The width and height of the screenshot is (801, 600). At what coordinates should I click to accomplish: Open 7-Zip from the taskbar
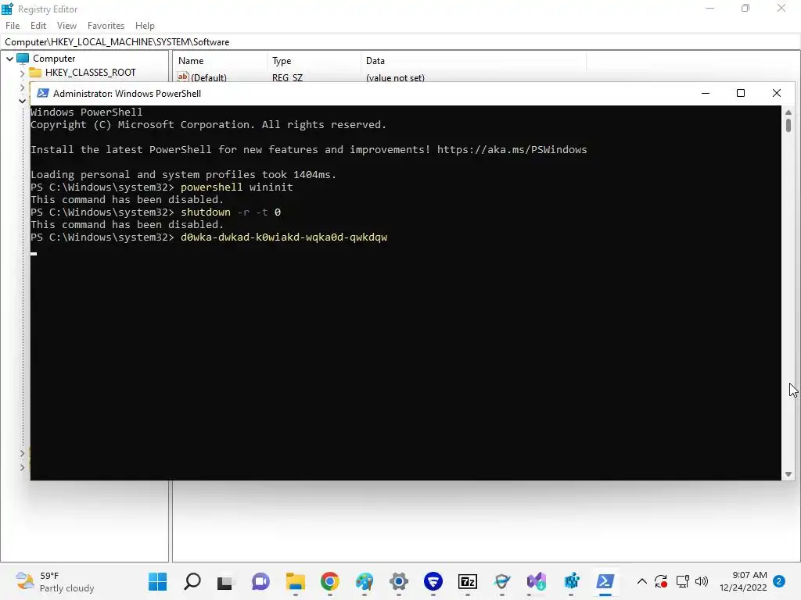[468, 581]
